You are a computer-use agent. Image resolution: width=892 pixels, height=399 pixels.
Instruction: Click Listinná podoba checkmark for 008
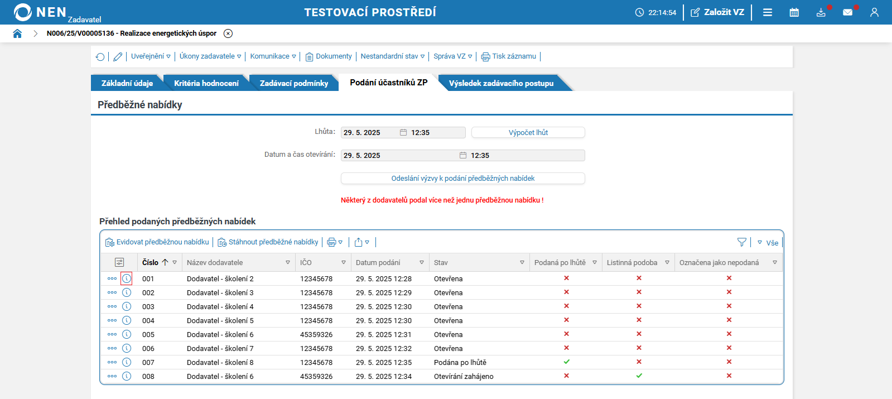pos(639,376)
